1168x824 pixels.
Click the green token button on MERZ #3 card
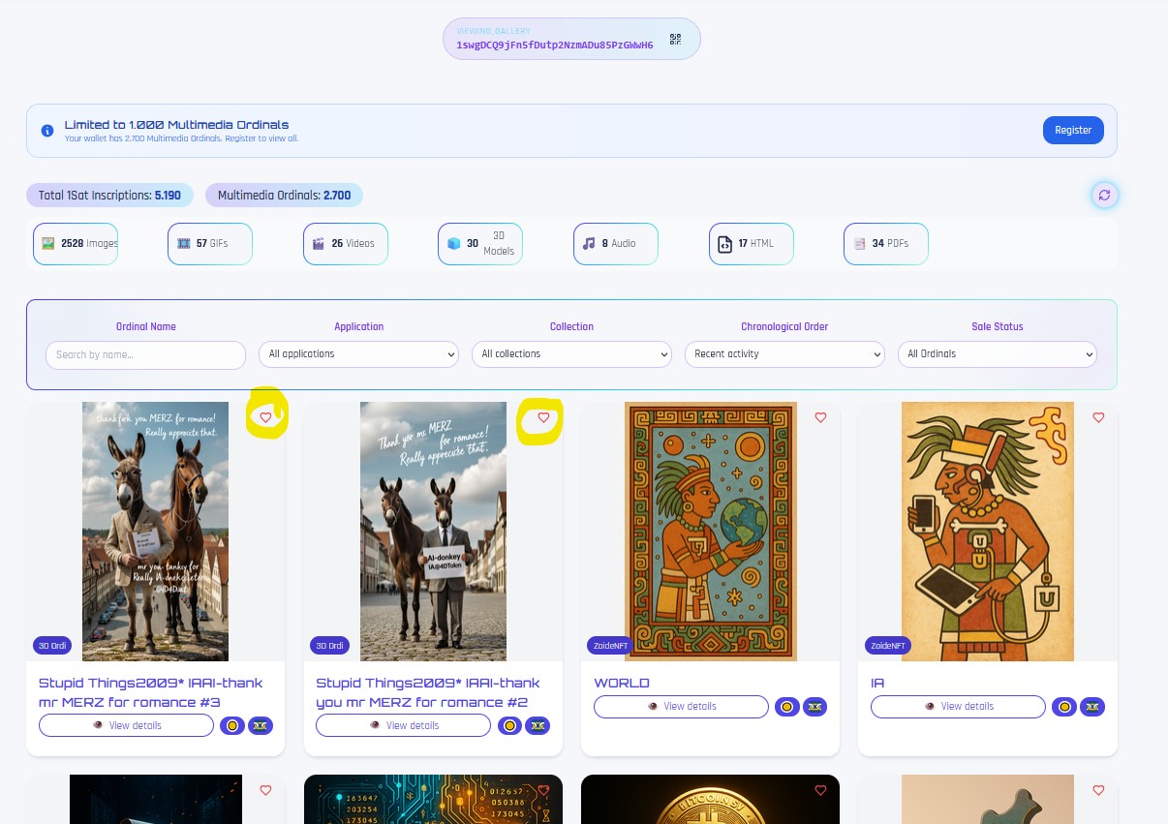pos(261,725)
